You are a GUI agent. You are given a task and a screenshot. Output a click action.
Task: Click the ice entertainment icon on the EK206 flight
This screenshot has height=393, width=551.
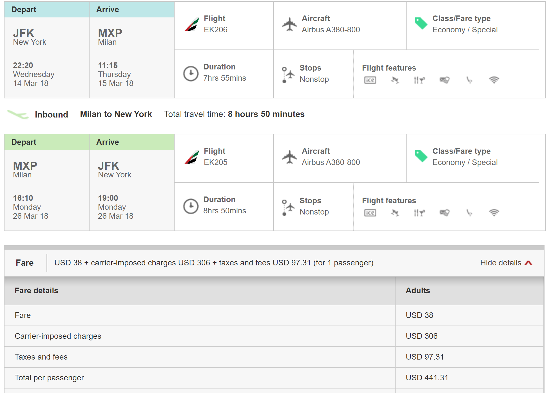click(x=370, y=80)
